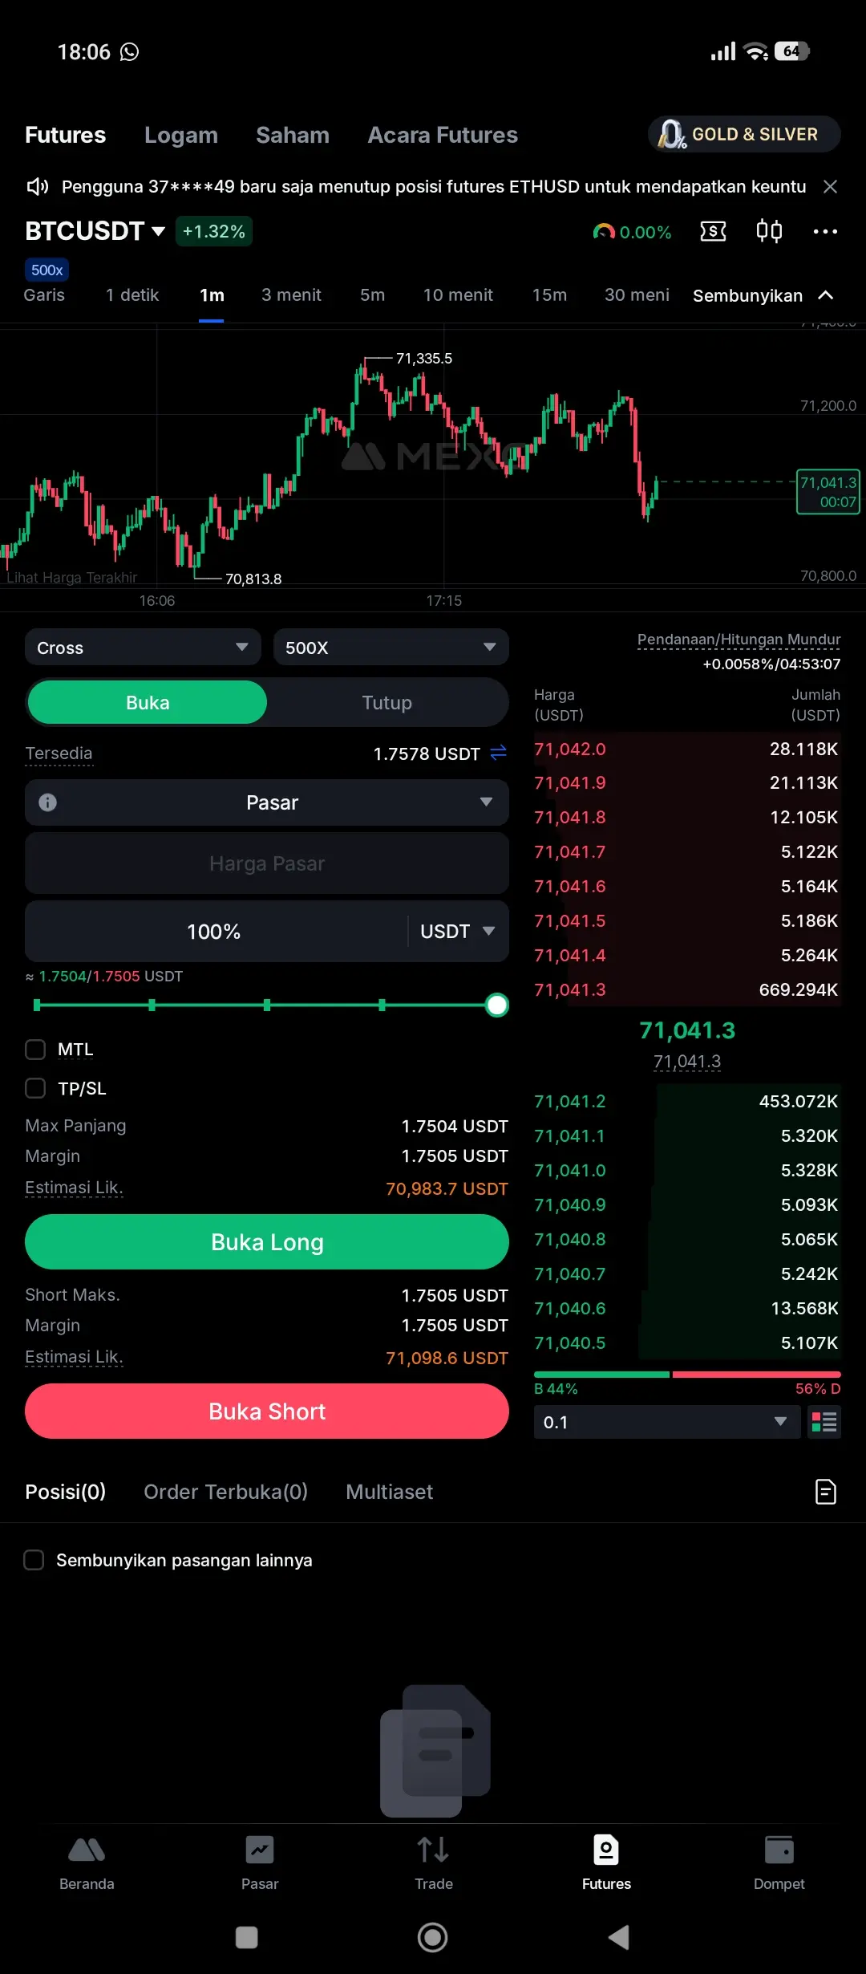Open the GOLD & SILVER promo badge

[744, 134]
